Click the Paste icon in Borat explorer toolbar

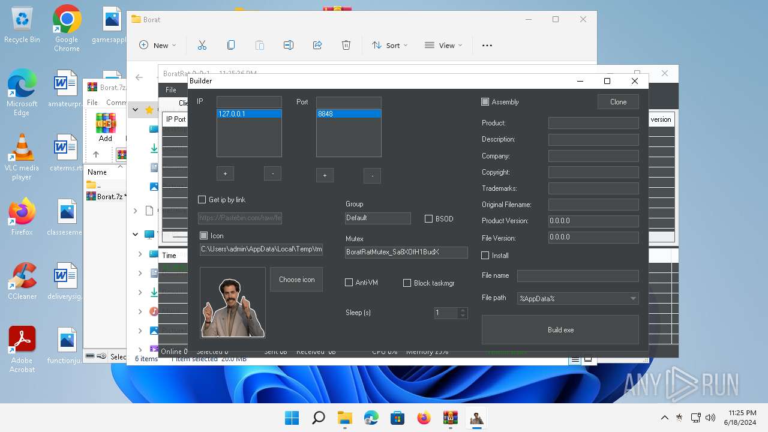coord(260,45)
